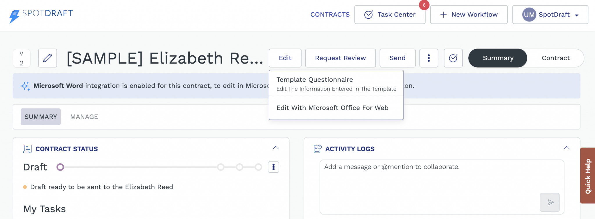Select Template Questionnaire option

coord(336,84)
